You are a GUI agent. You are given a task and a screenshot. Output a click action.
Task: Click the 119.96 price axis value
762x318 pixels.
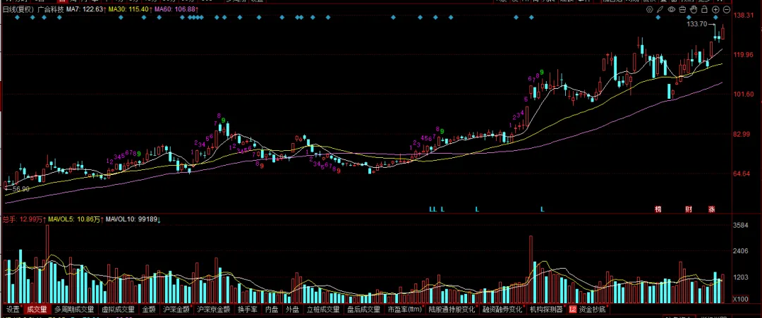pos(743,55)
